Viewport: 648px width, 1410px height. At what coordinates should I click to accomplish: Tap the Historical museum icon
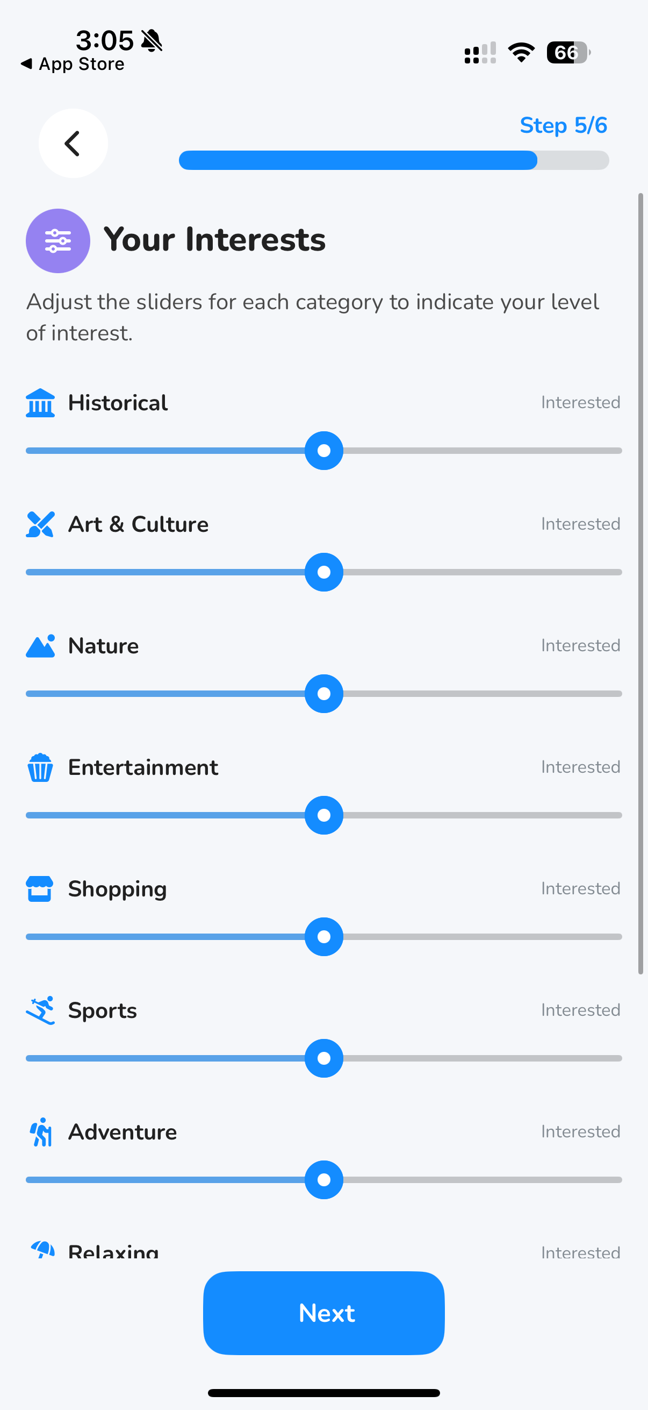coord(40,403)
